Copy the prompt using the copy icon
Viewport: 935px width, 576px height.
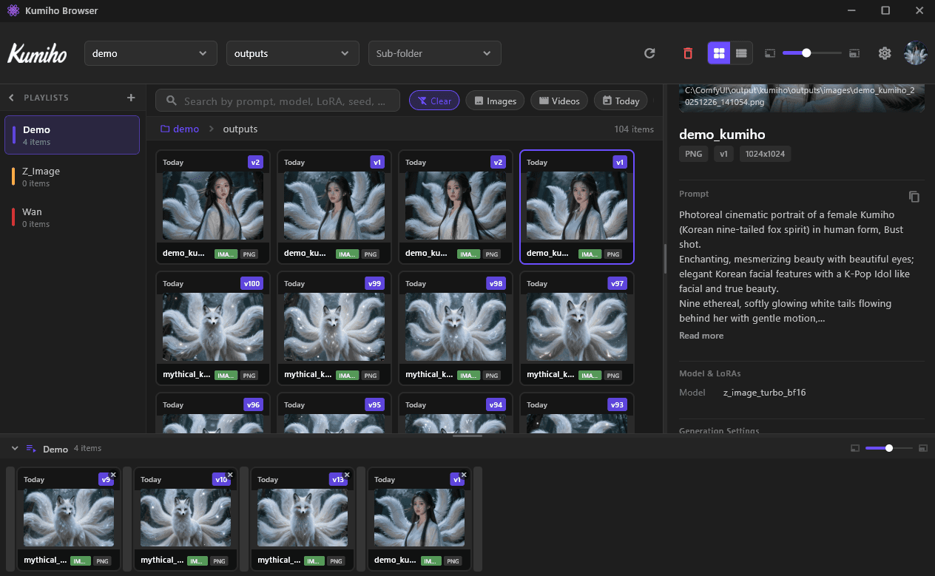pos(914,197)
